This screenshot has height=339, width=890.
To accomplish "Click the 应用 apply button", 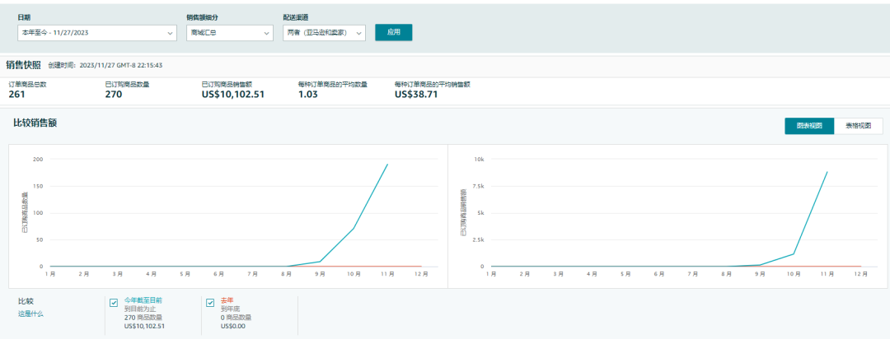I will point(393,32).
